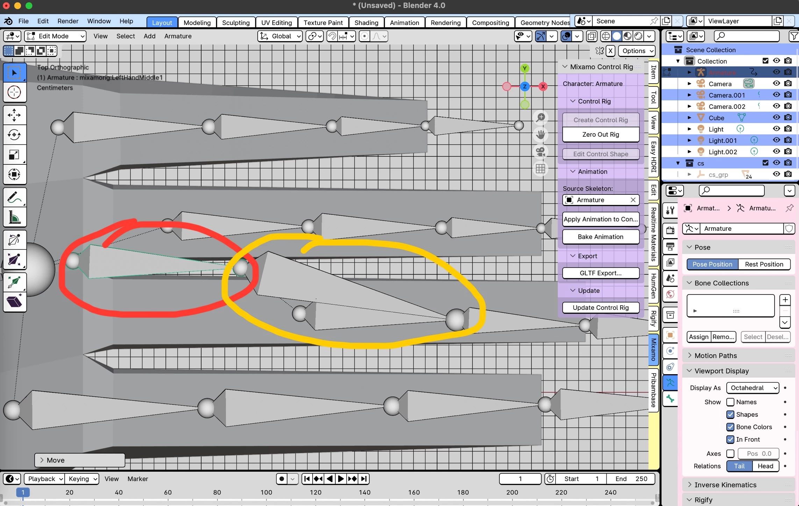
Task: Toggle X-ray display icon in header
Action: pos(591,36)
